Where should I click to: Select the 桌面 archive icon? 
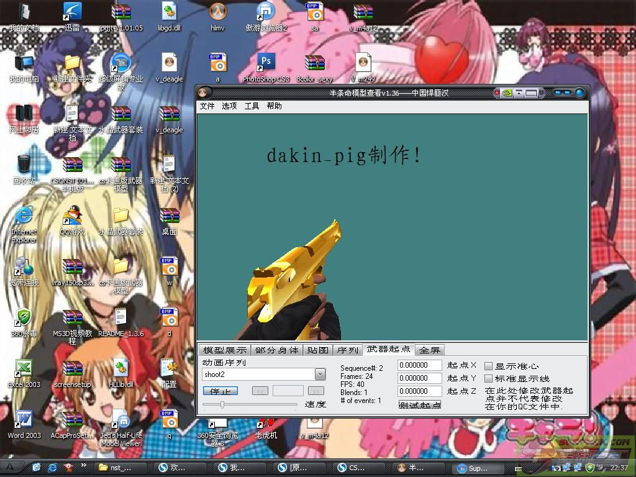[x=169, y=220]
